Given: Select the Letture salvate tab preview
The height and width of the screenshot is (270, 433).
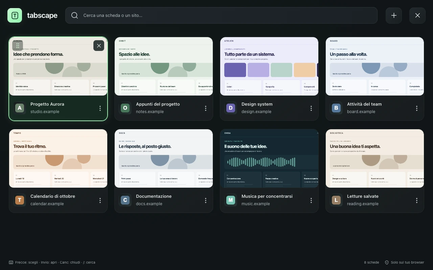Looking at the screenshot, I should 375,159.
